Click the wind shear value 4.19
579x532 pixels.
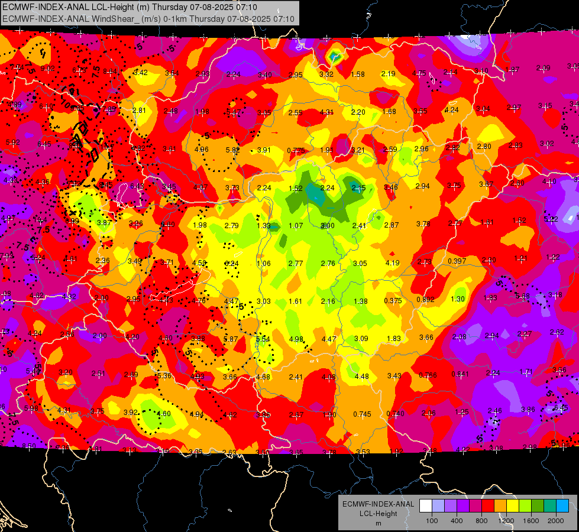tap(392, 263)
